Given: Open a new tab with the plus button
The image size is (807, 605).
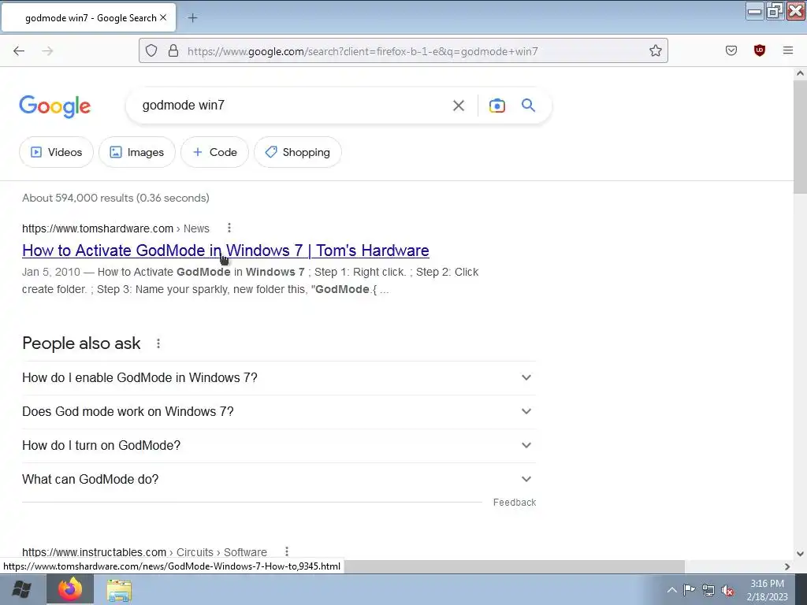Looking at the screenshot, I should pos(192,18).
